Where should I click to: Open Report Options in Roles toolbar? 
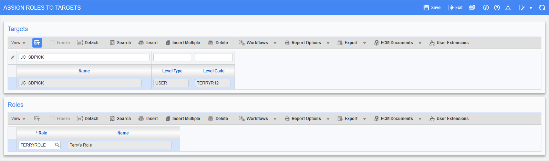(x=303, y=119)
